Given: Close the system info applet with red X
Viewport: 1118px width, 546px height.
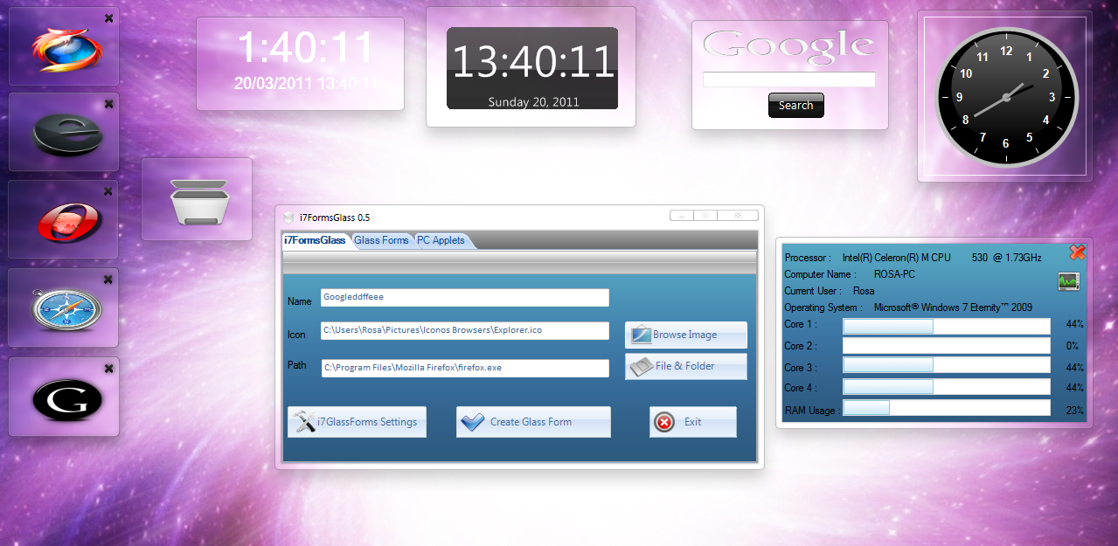Looking at the screenshot, I should (1077, 252).
